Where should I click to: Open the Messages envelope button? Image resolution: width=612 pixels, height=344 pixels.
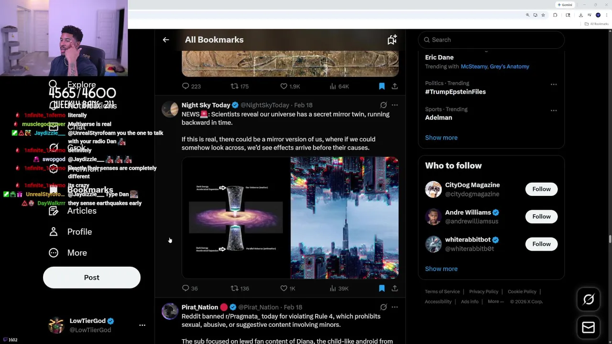point(589,328)
